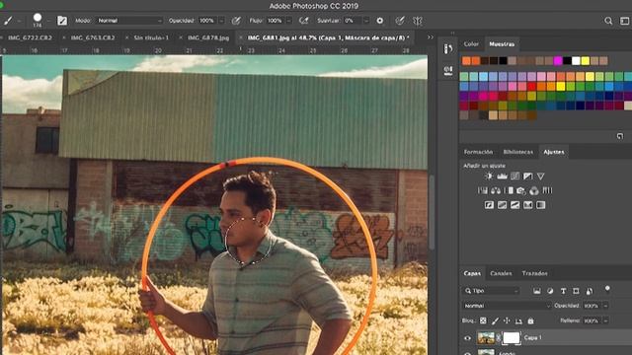
Task: Filter layers by pixel layers
Action: tap(537, 291)
